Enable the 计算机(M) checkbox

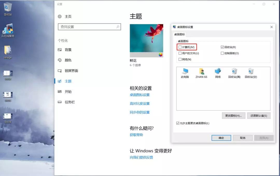(x=180, y=47)
